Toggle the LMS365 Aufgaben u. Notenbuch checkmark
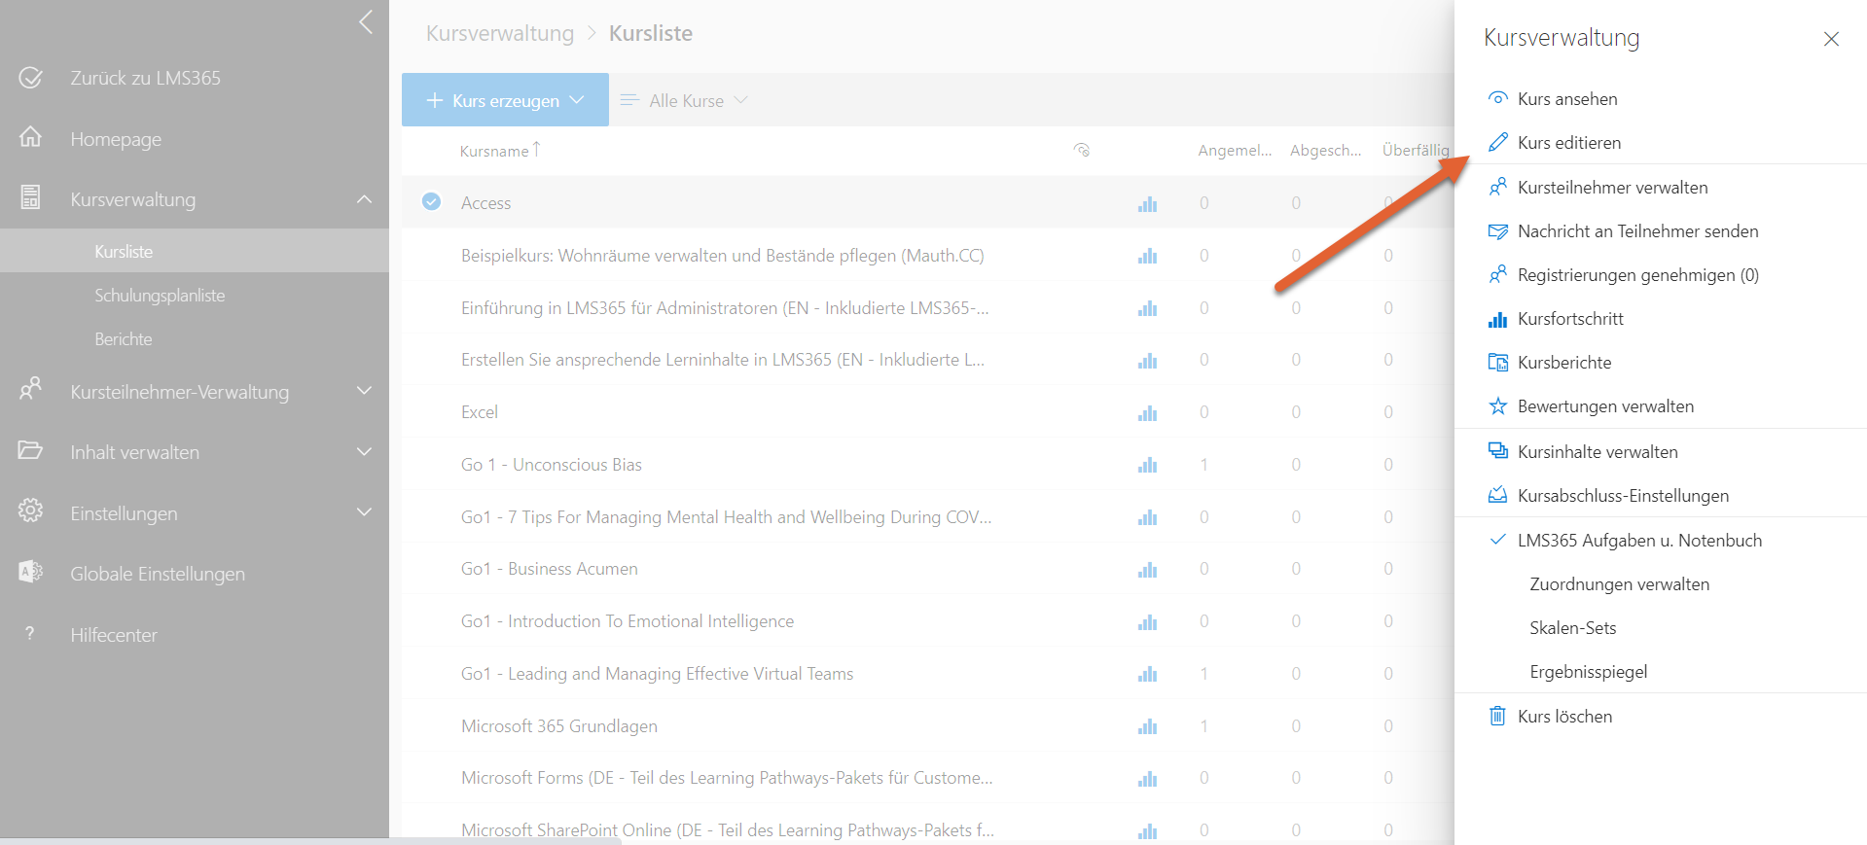The image size is (1867, 845). 1497,540
